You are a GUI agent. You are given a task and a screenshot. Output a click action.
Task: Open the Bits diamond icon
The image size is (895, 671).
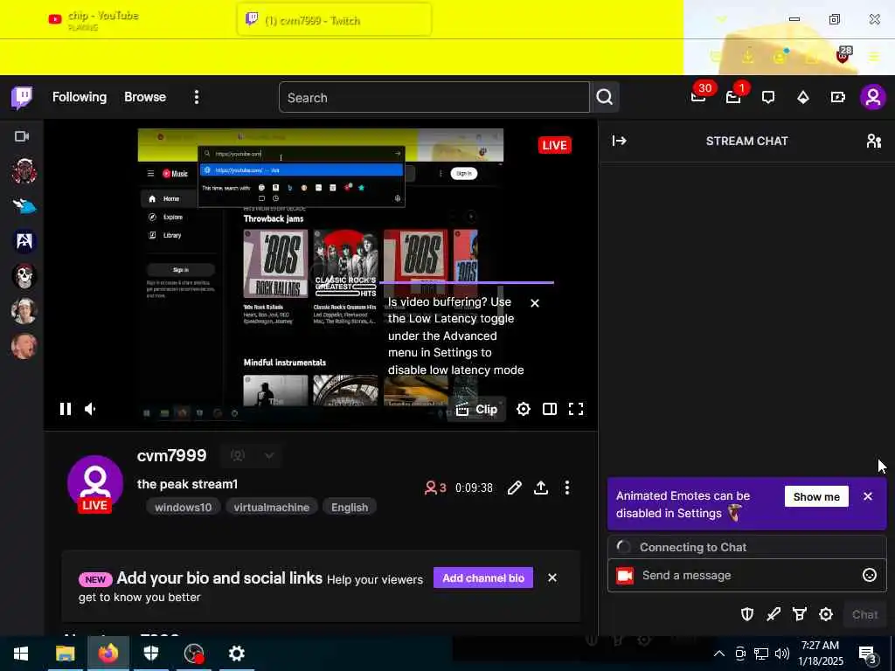point(803,98)
